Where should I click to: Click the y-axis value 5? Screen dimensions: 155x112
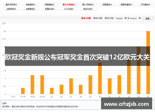(x=5, y=79)
